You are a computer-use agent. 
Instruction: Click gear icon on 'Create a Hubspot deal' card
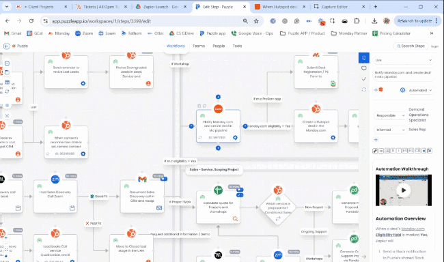(x=333, y=138)
